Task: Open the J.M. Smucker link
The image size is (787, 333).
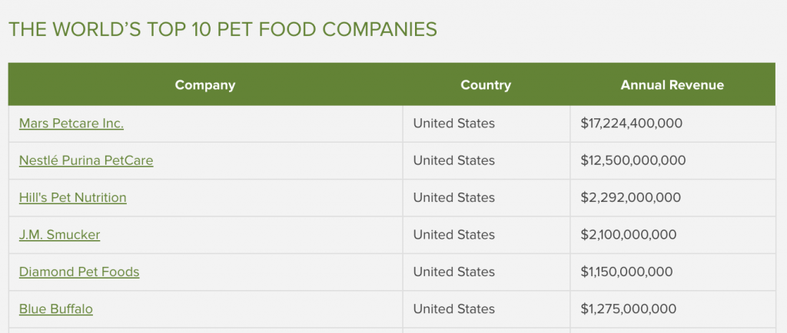Action: point(60,234)
